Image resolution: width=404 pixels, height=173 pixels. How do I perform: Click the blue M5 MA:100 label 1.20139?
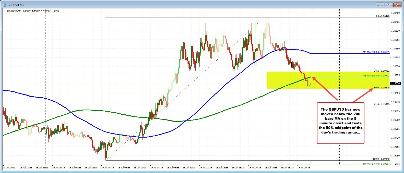point(376,52)
